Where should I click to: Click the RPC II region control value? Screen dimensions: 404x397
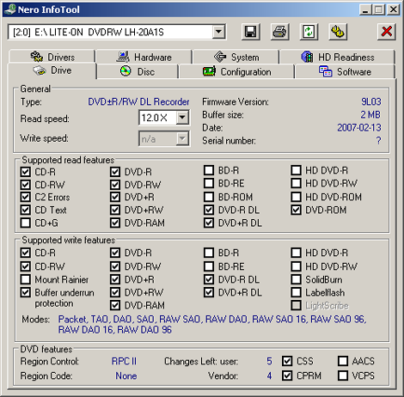pos(124,361)
